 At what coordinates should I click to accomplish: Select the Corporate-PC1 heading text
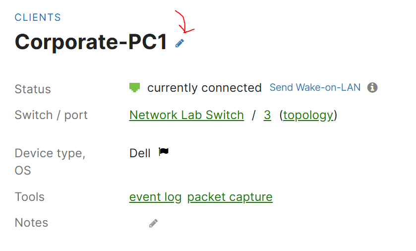(x=91, y=42)
